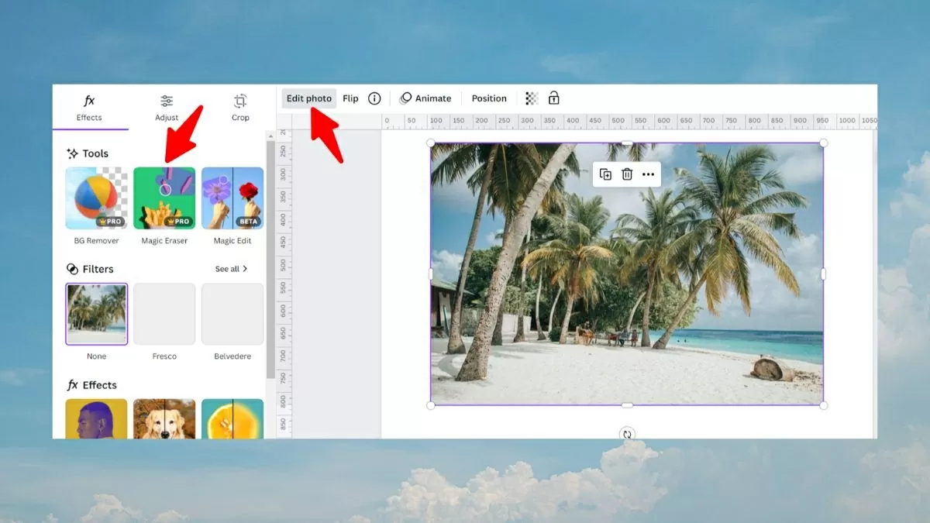Open Position settings

point(488,98)
